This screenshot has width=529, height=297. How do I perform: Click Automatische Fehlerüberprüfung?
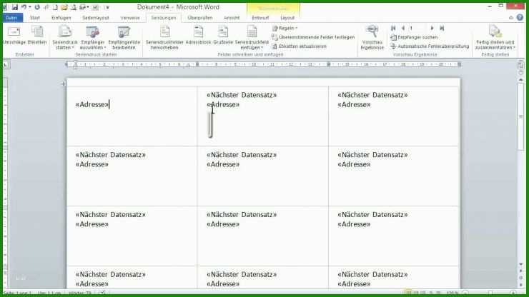point(430,46)
